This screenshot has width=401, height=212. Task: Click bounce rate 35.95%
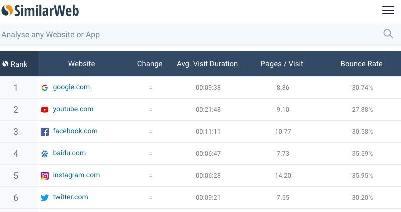(362, 176)
